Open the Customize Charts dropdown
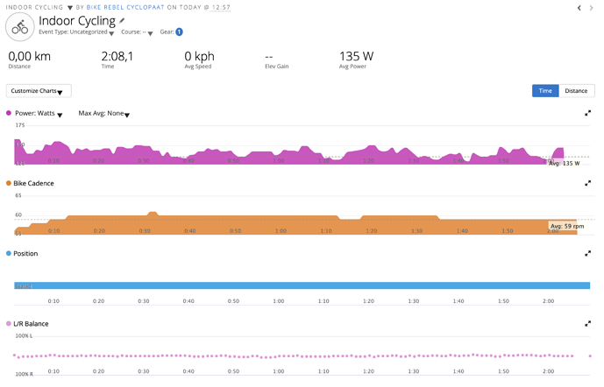604x387 pixels. tap(39, 91)
